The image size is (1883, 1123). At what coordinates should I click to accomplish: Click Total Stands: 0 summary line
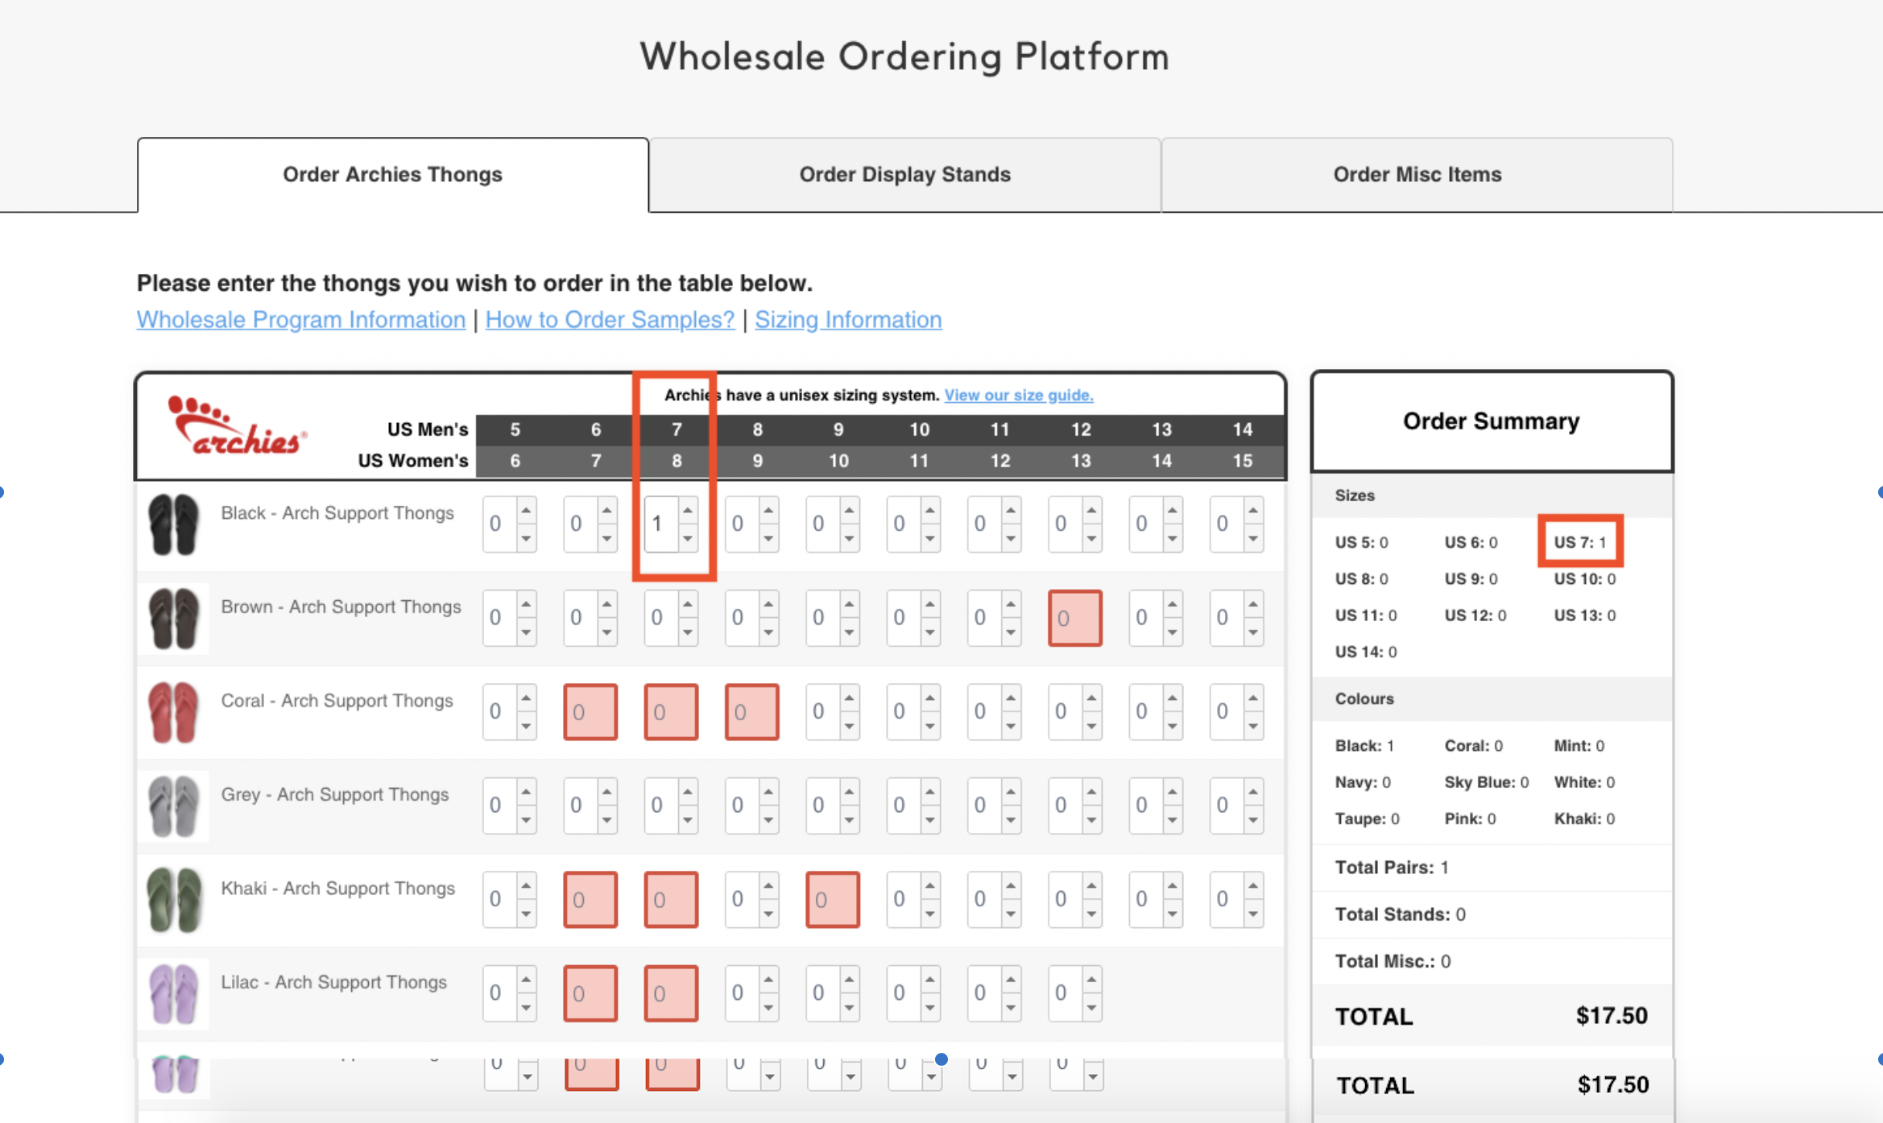pos(1401,914)
